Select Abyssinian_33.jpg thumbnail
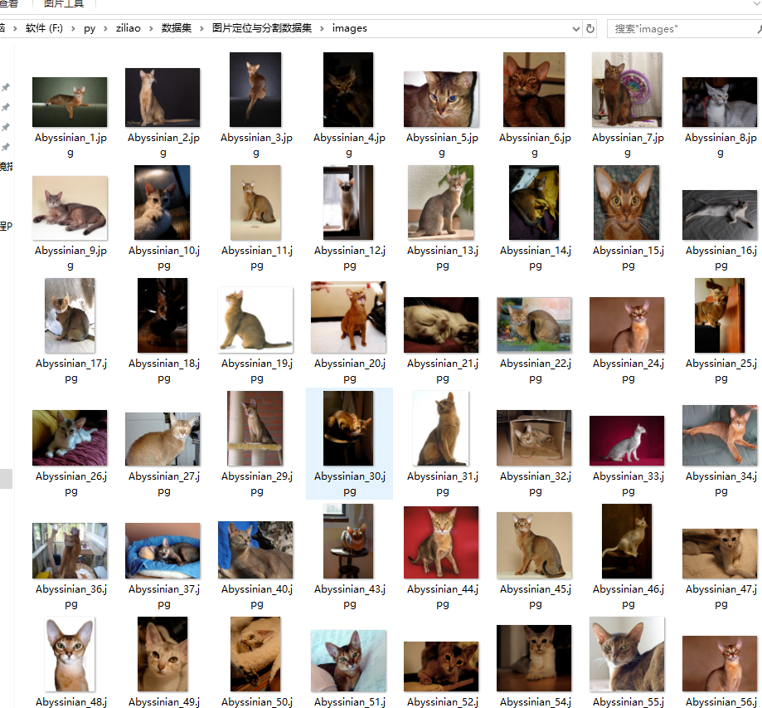762x708 pixels. (627, 441)
